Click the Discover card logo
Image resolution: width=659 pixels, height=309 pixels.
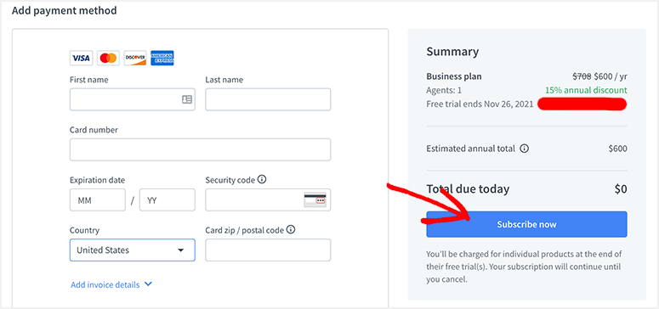135,58
